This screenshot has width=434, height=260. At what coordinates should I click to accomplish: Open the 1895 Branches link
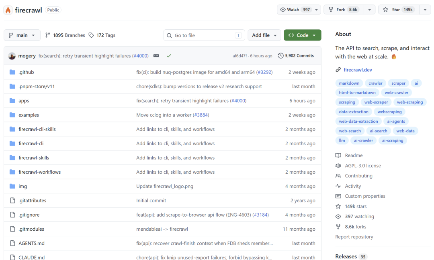[x=66, y=35]
